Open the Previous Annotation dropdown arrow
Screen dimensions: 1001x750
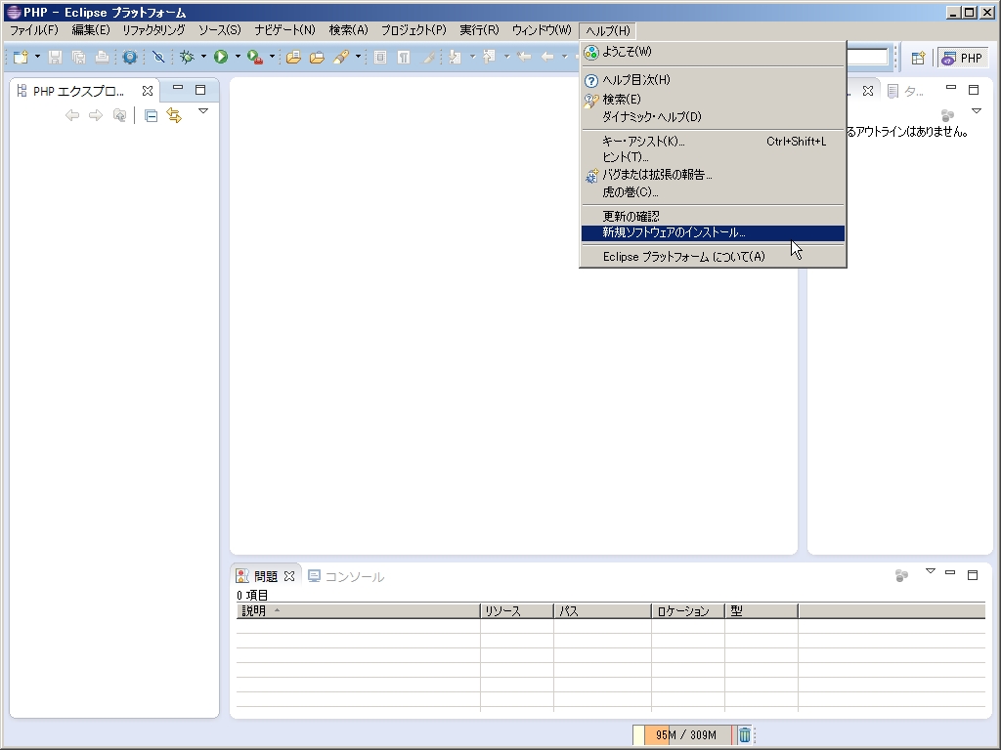(x=507, y=57)
